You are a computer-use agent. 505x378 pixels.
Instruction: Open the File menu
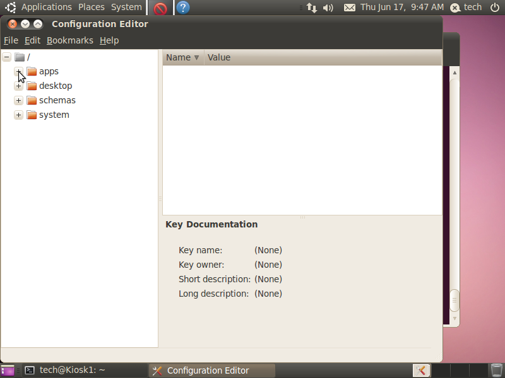[x=11, y=40]
